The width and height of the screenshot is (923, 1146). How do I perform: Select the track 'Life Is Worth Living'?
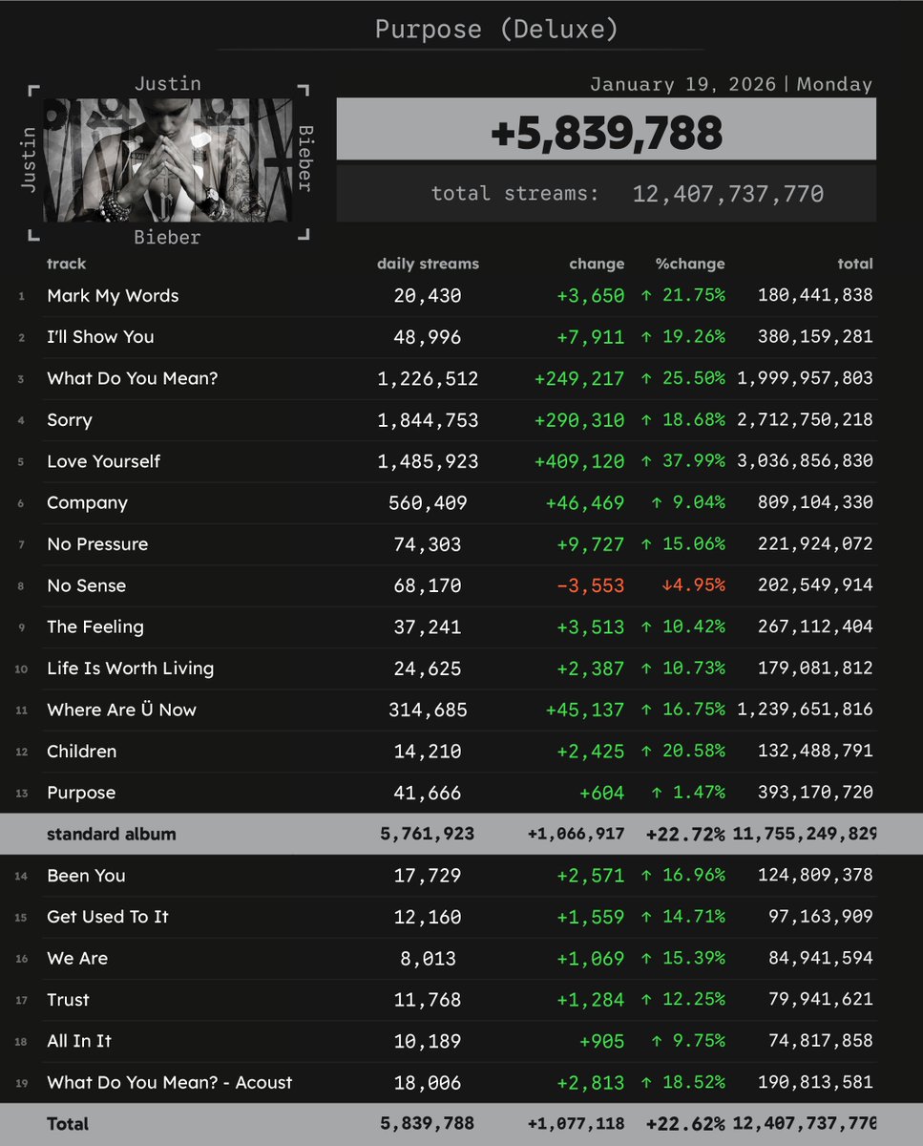point(130,668)
